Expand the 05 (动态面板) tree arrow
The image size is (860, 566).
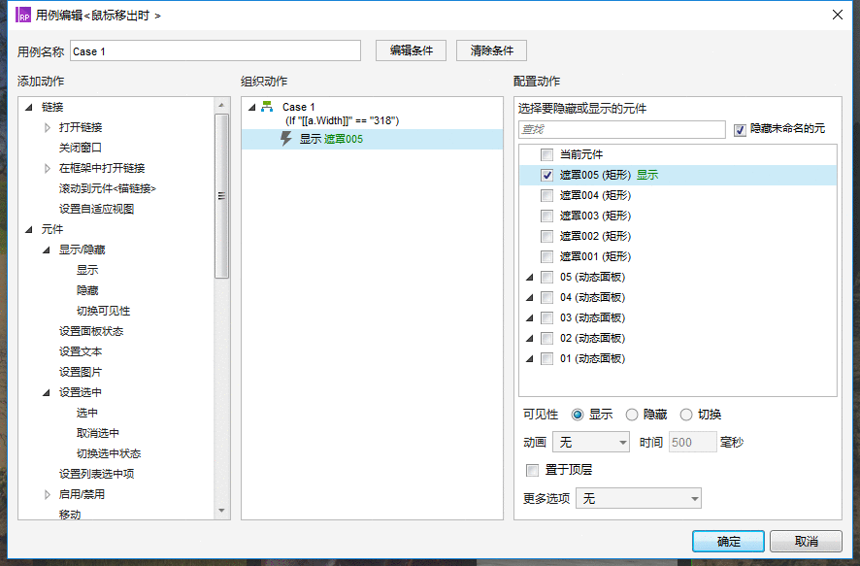point(530,277)
